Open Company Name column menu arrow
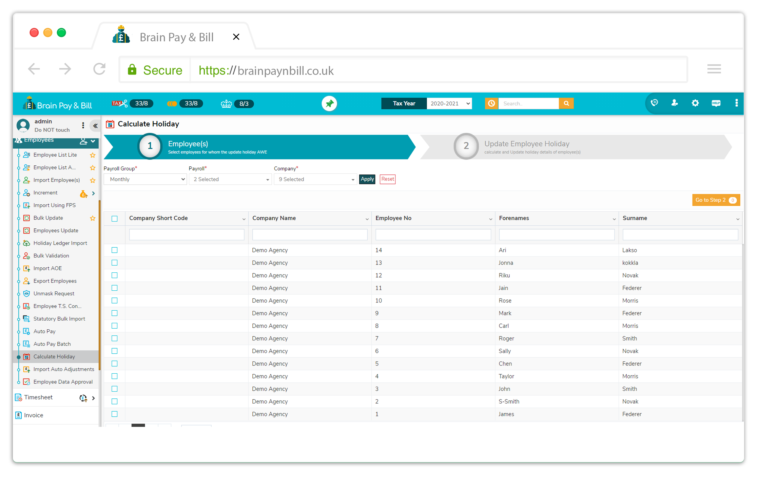Viewport: 757px width, 477px height. (x=367, y=219)
